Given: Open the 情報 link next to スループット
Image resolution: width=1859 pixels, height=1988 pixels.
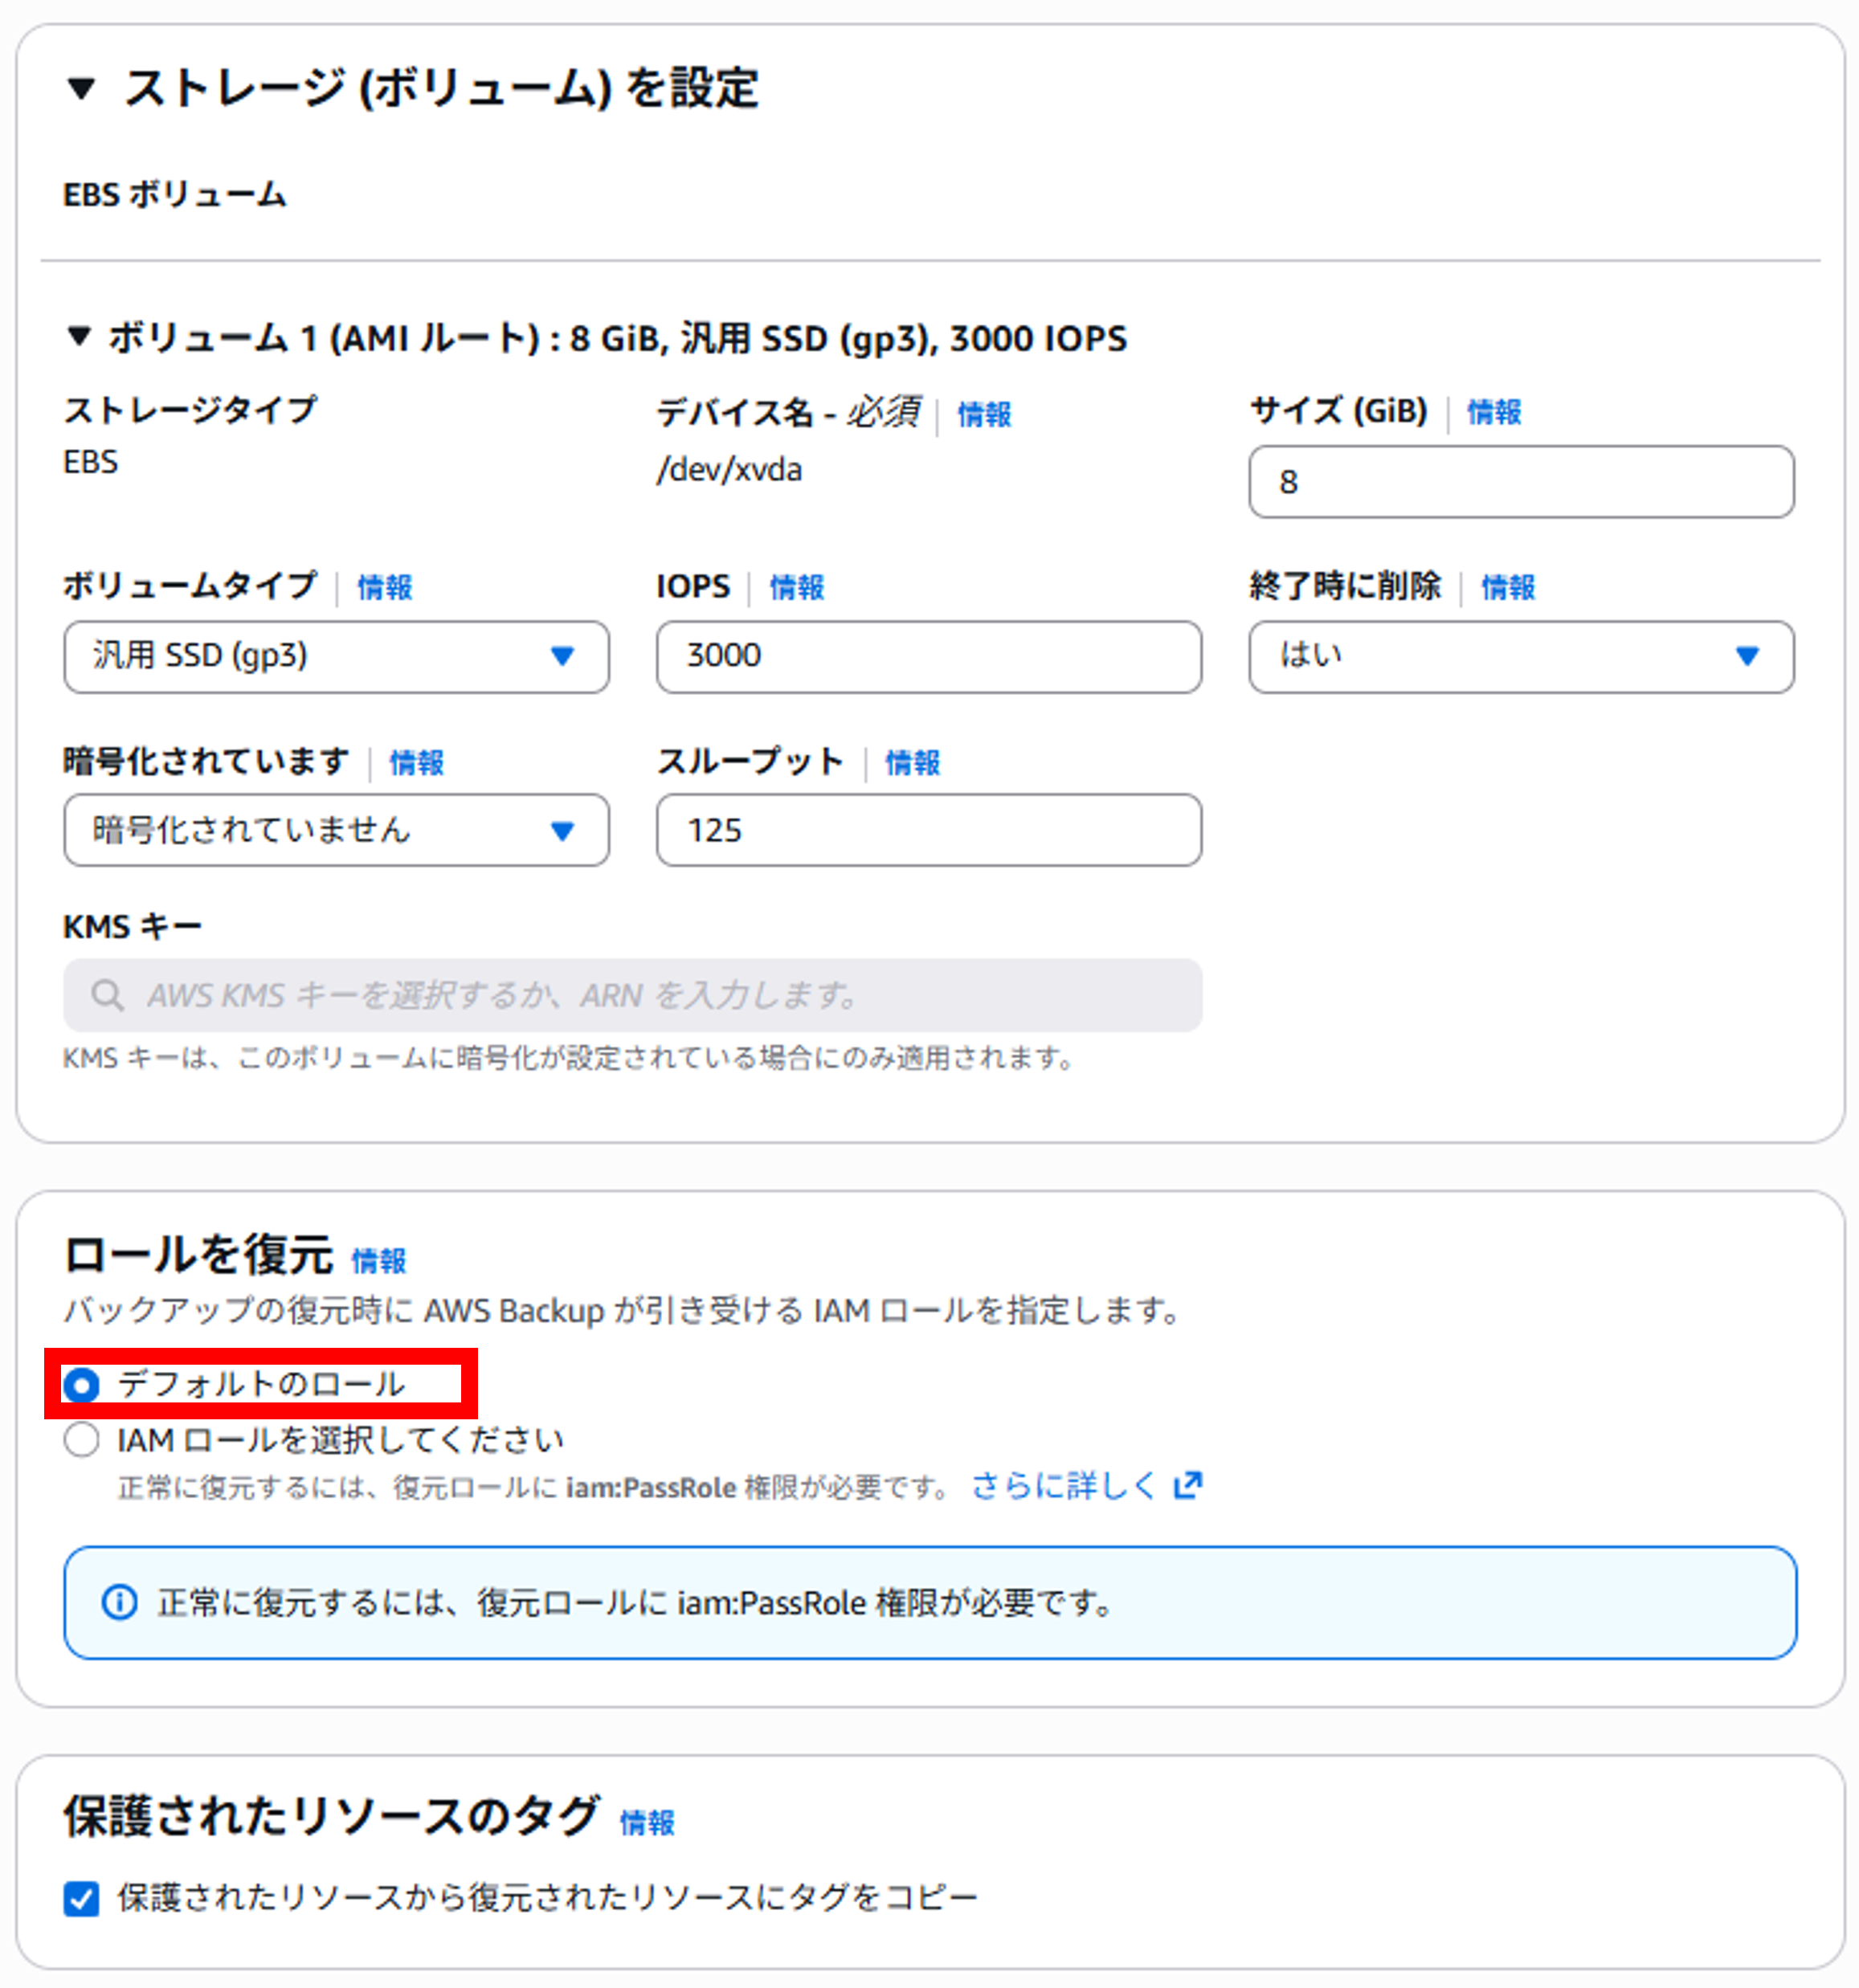Looking at the screenshot, I should click(x=913, y=763).
